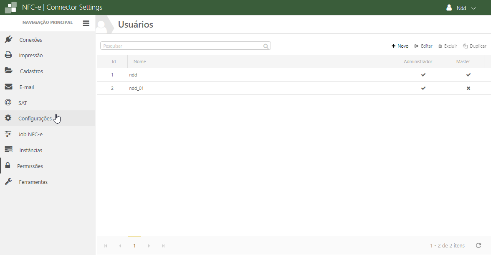Click the Pesquisar search field
Screen dimensions: 491x255
coord(182,46)
